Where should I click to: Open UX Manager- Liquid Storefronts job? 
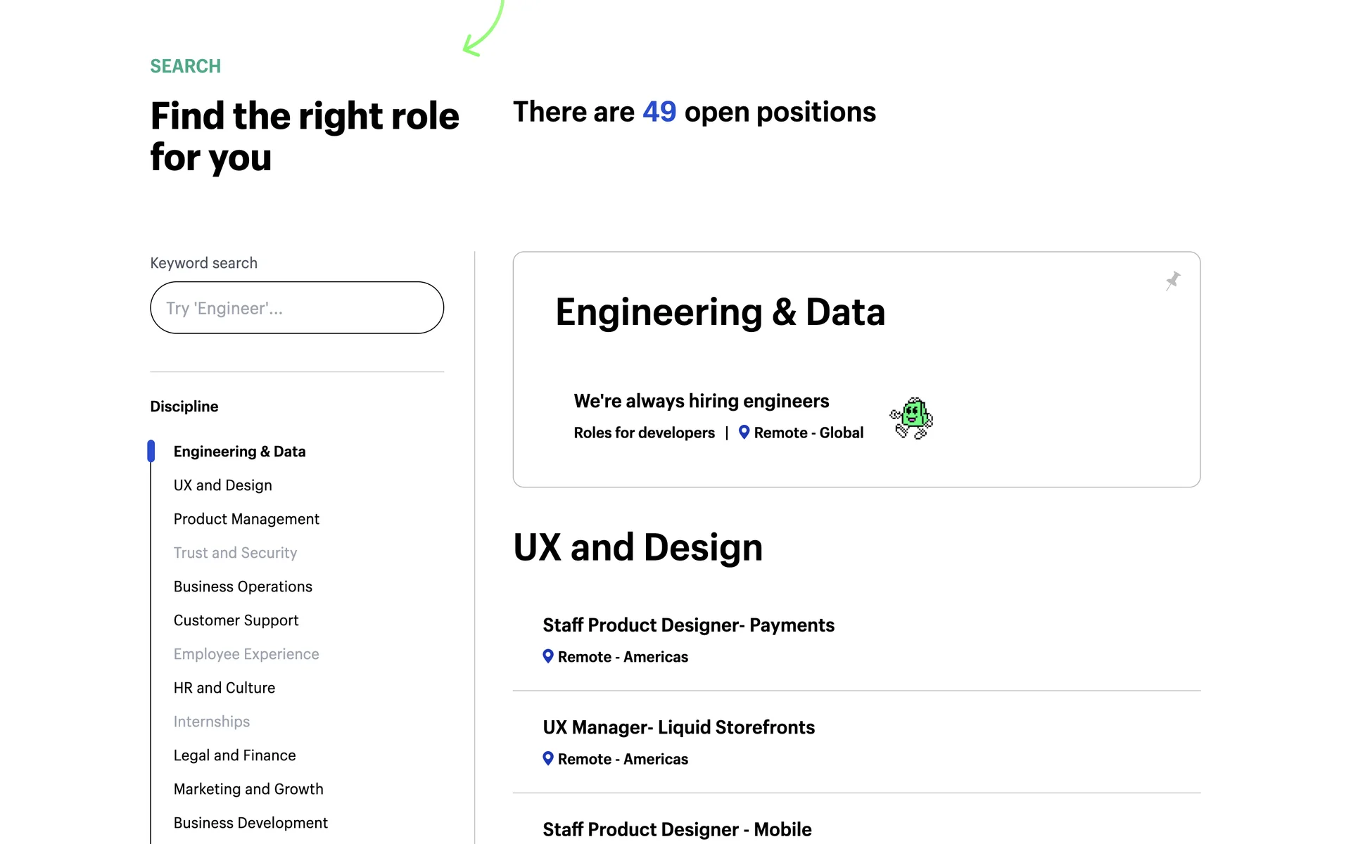click(x=678, y=727)
